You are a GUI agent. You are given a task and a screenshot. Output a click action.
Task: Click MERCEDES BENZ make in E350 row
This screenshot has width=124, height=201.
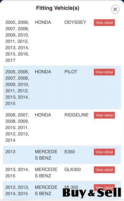pyautogui.click(x=46, y=155)
